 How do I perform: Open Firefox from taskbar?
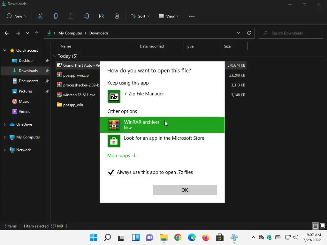[x=206, y=237]
